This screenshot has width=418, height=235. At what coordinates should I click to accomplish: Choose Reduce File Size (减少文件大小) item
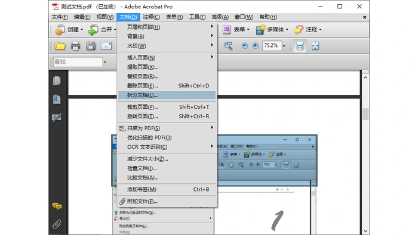tap(167, 159)
